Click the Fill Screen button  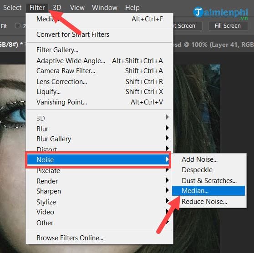click(228, 26)
